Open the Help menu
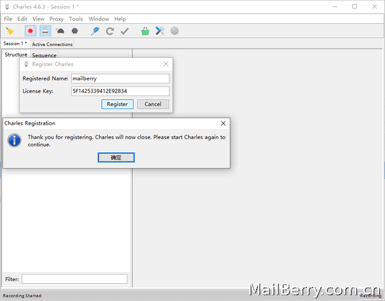385x301 pixels. (120, 19)
